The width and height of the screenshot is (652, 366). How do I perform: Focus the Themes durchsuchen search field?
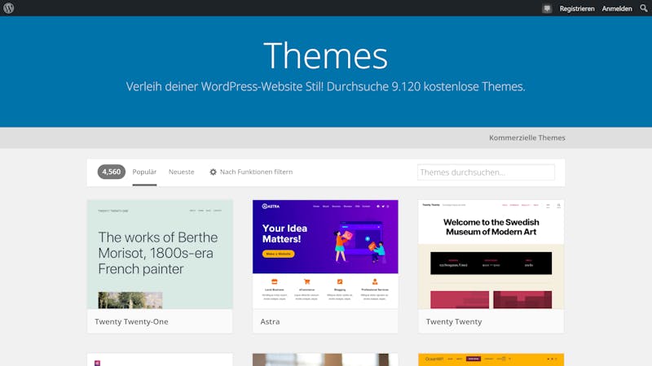coord(486,172)
